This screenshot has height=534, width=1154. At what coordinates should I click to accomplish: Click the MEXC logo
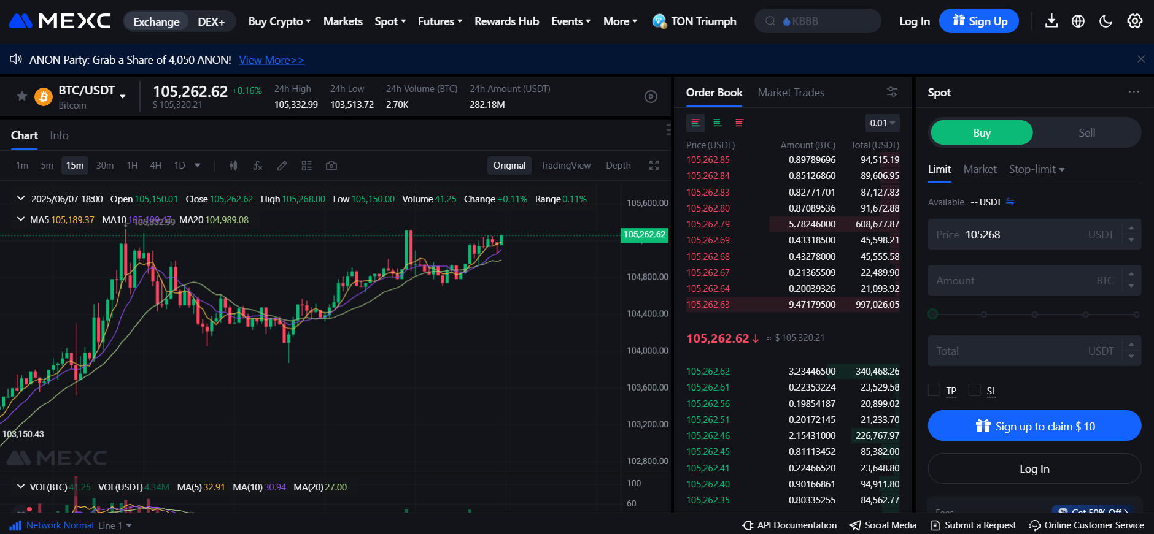tap(60, 21)
